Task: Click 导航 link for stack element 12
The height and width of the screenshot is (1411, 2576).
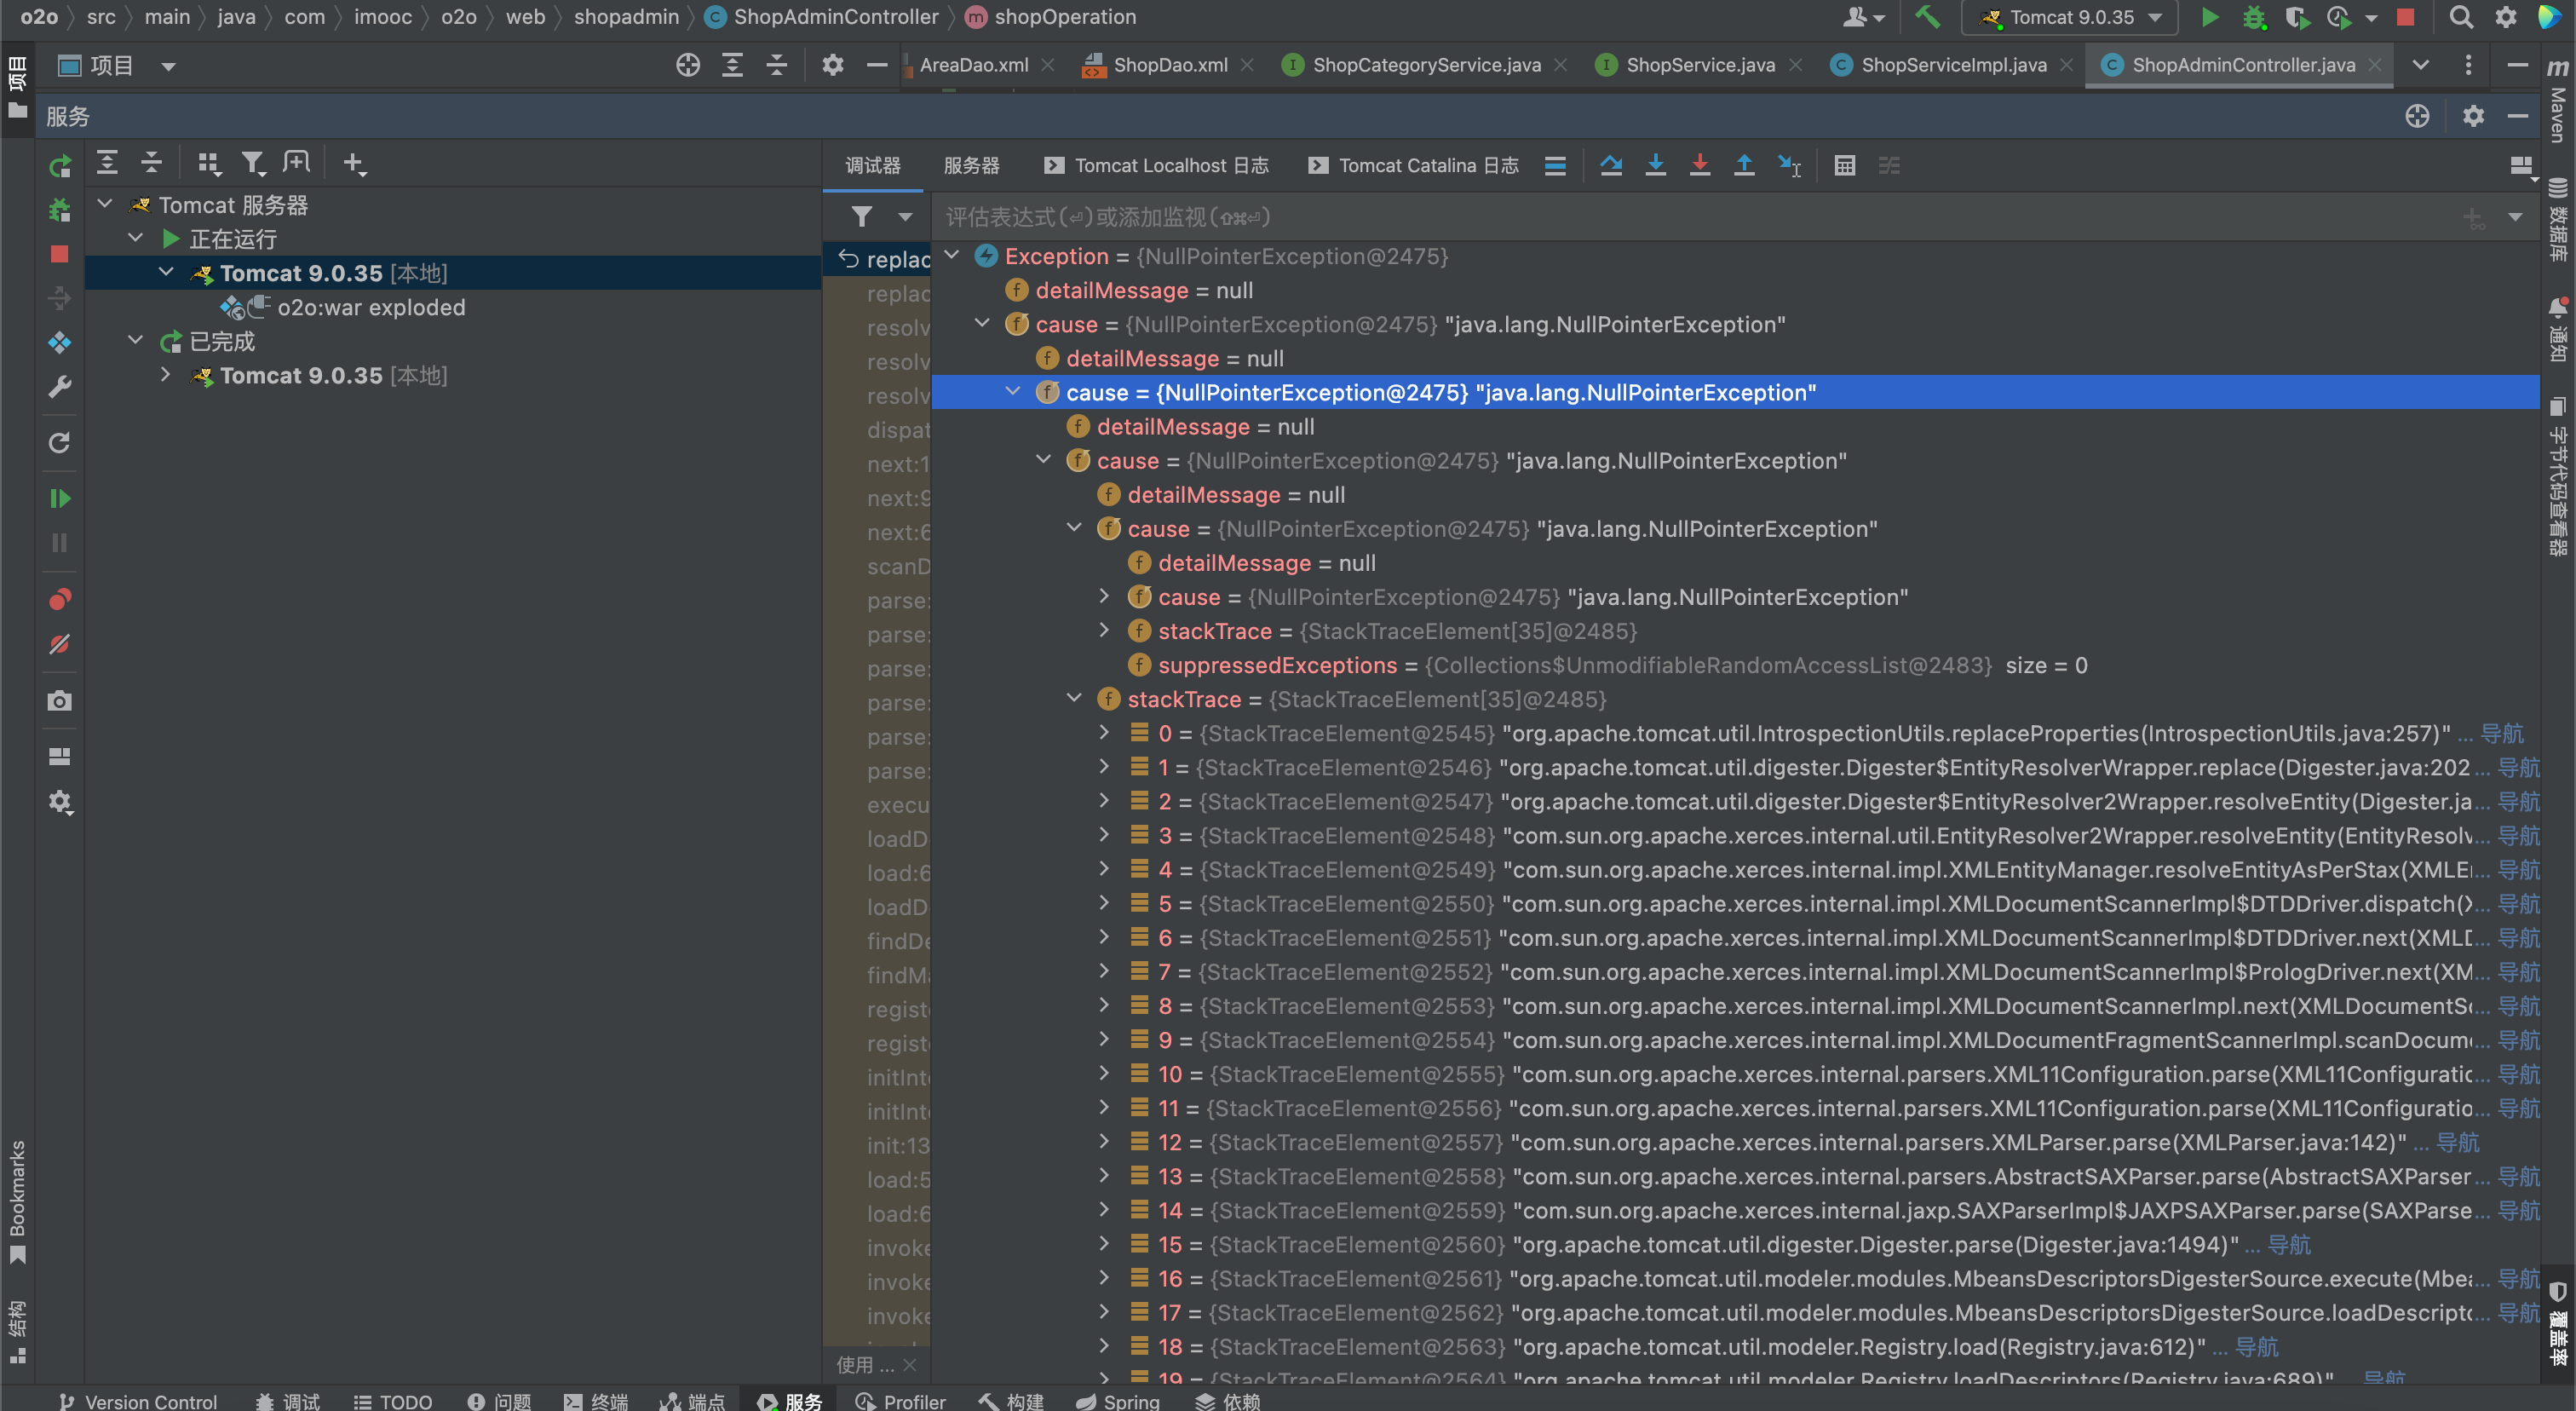Action: pos(2458,1142)
